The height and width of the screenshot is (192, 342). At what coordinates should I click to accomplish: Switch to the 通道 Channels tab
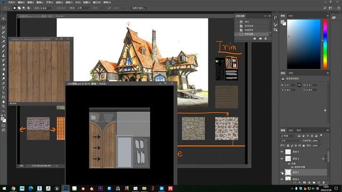click(291, 130)
